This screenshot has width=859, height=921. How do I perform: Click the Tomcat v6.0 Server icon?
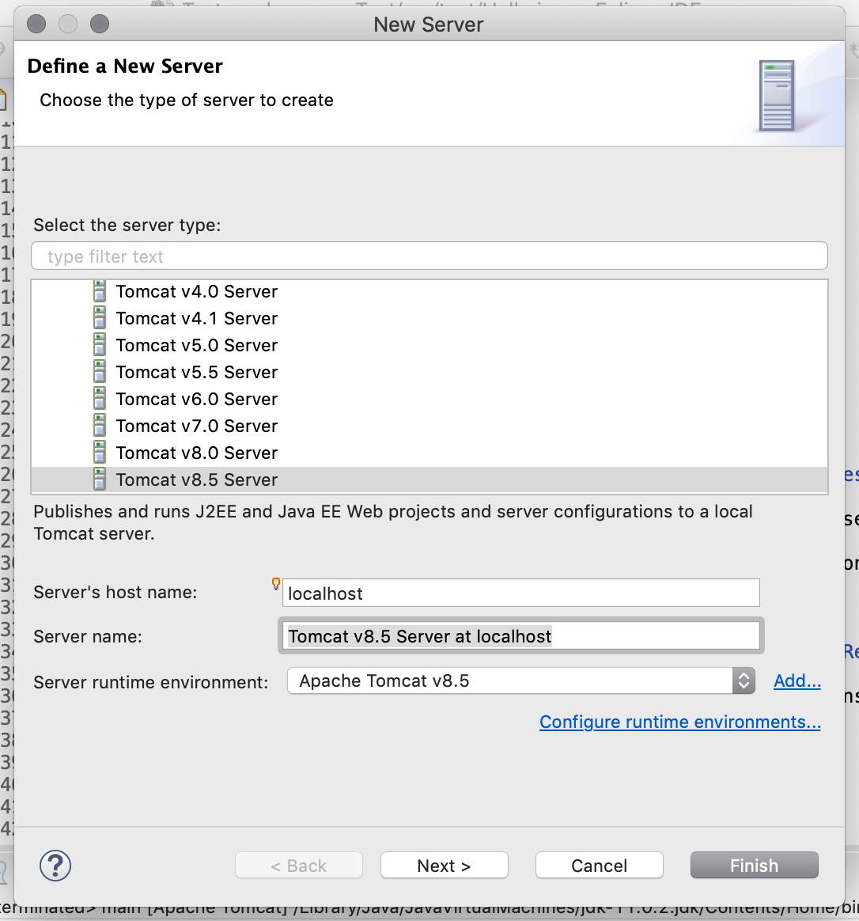coord(100,399)
